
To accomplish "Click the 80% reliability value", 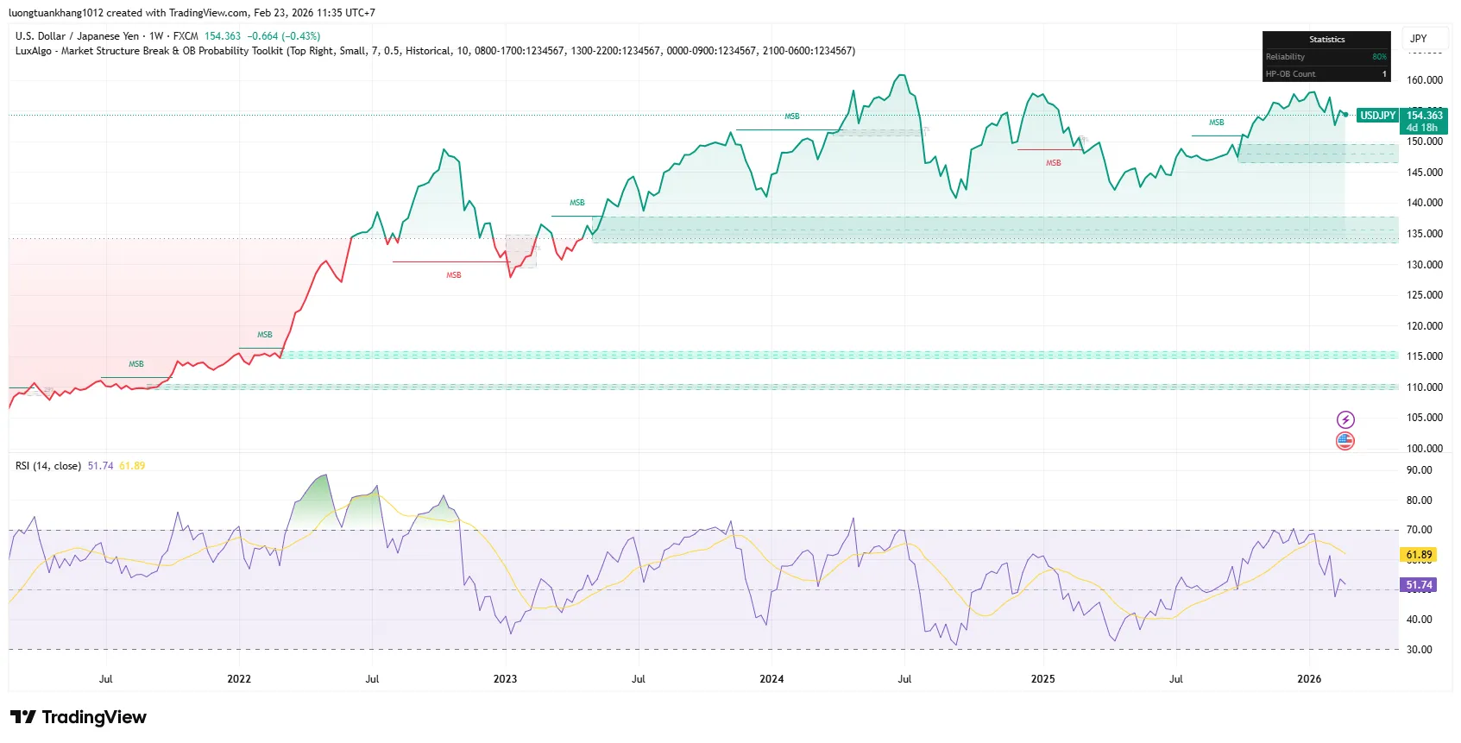I will tap(1379, 57).
